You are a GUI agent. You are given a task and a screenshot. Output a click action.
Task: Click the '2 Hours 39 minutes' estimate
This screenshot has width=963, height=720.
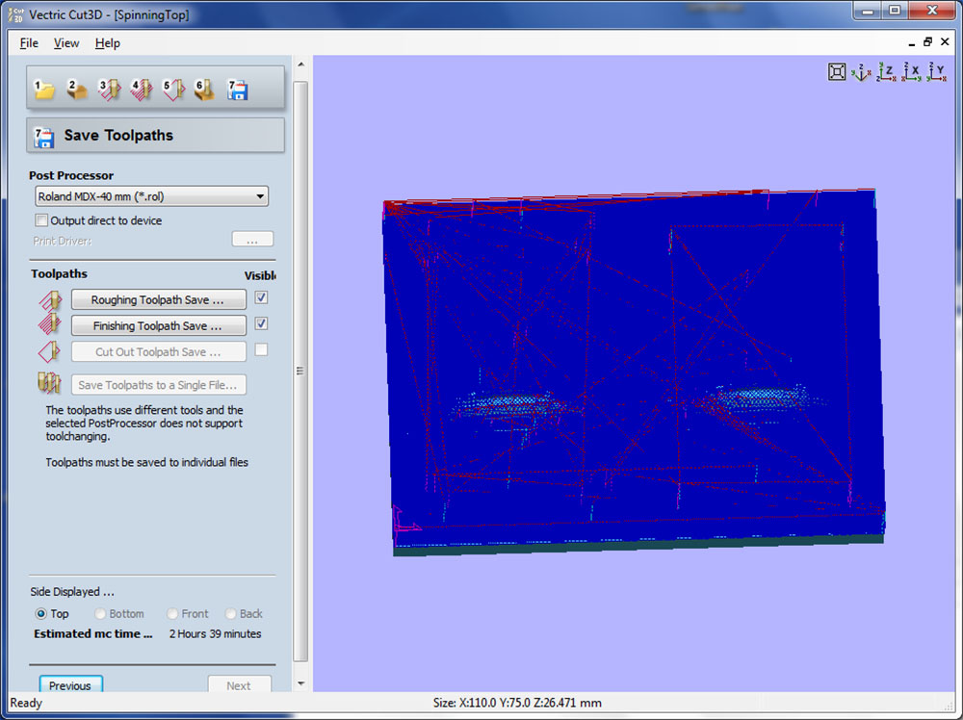(215, 633)
